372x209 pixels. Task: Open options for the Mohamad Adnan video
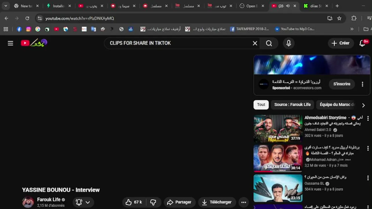coord(368,148)
